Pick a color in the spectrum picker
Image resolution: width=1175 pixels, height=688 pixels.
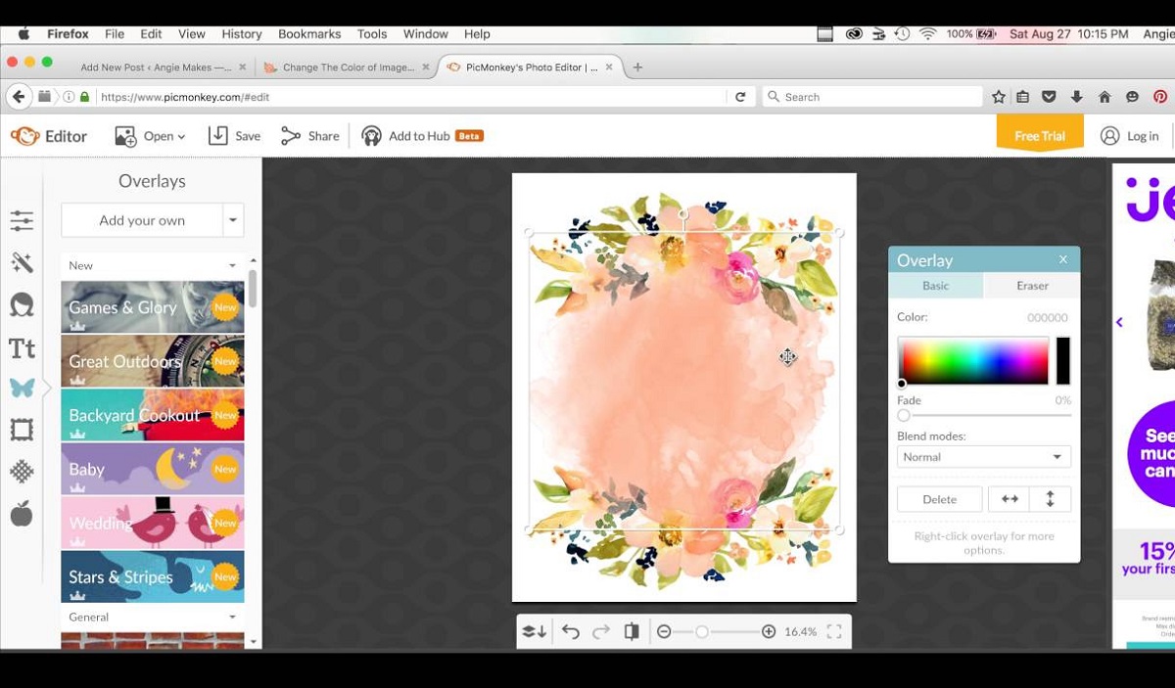click(x=973, y=361)
